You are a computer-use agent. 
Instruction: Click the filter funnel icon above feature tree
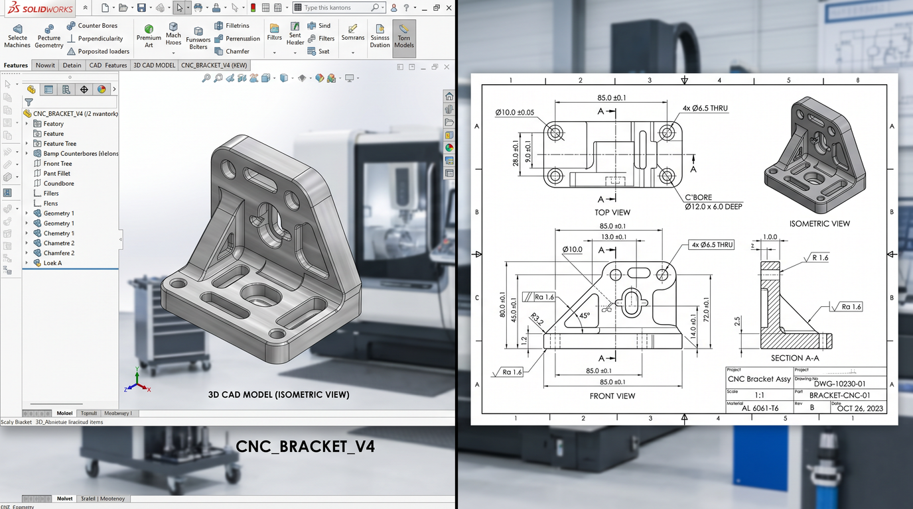(x=29, y=102)
